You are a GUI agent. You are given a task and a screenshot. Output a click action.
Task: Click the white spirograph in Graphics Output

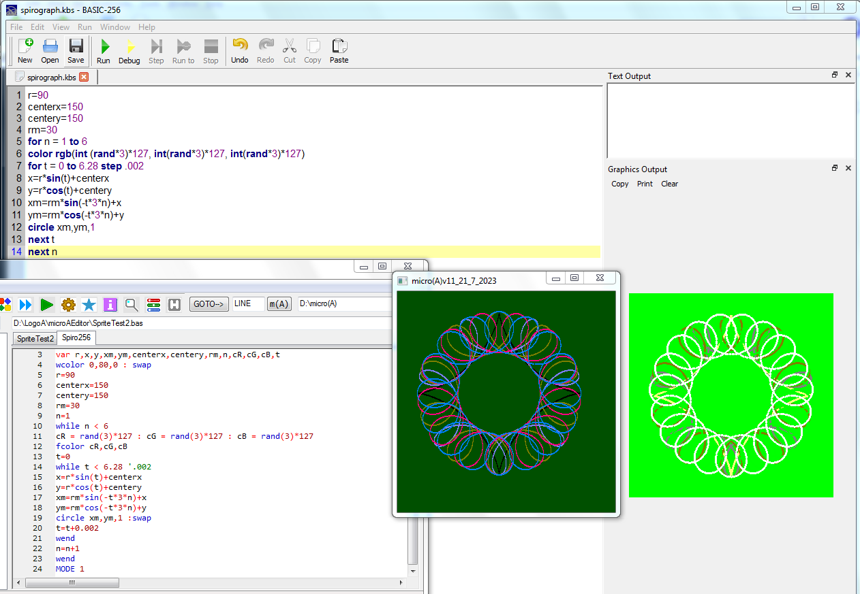(731, 395)
